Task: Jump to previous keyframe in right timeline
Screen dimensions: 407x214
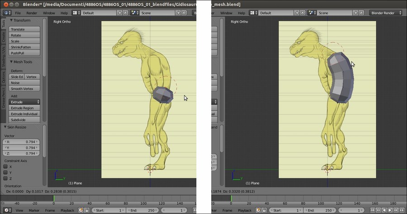Action: click(x=378, y=210)
